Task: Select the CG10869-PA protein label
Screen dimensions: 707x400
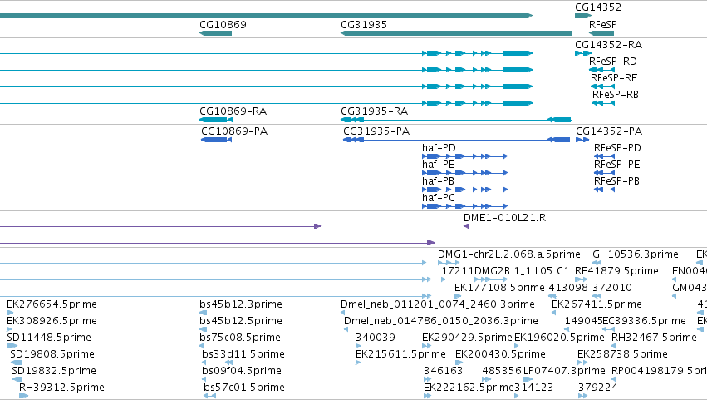Action: (x=234, y=131)
